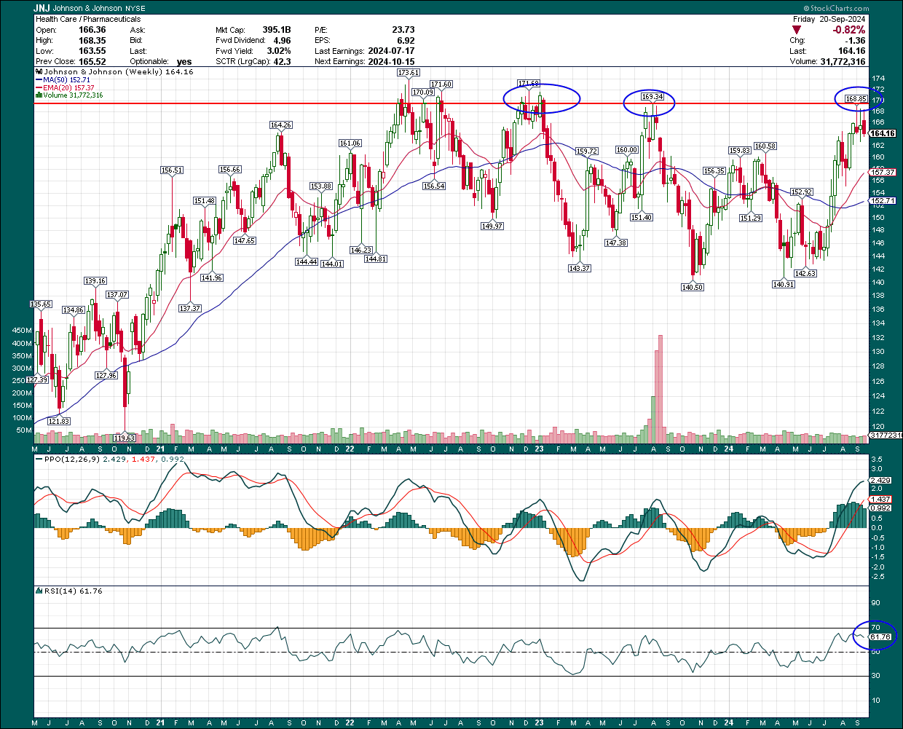Click the red down-triangle change indicator
The width and height of the screenshot is (903, 729).
(x=797, y=30)
